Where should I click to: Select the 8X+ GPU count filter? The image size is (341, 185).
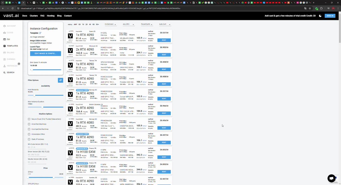tap(97, 24)
